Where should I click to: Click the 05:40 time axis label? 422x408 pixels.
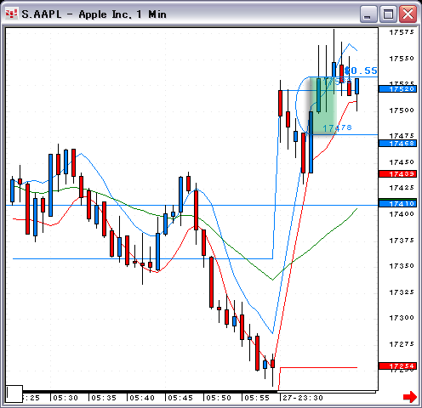(142, 398)
